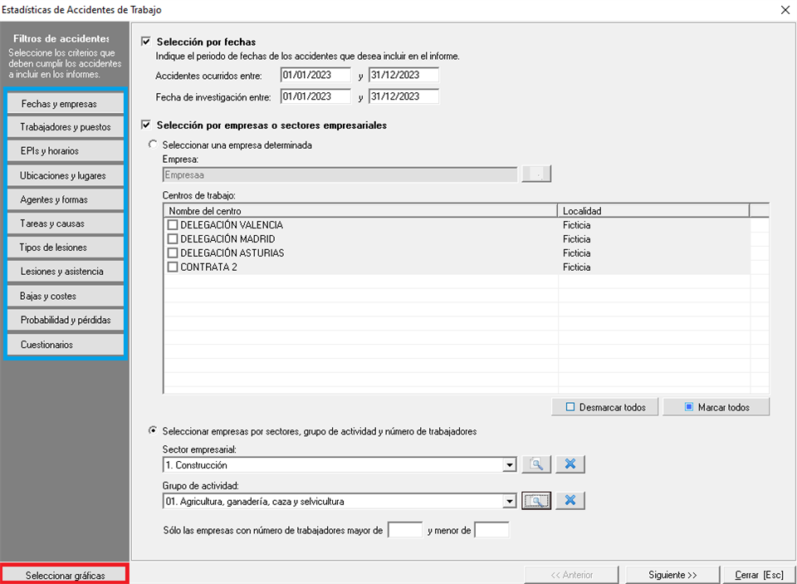Tick the CONTRATA 2 checkbox
This screenshot has height=584, width=797.
pyautogui.click(x=173, y=267)
